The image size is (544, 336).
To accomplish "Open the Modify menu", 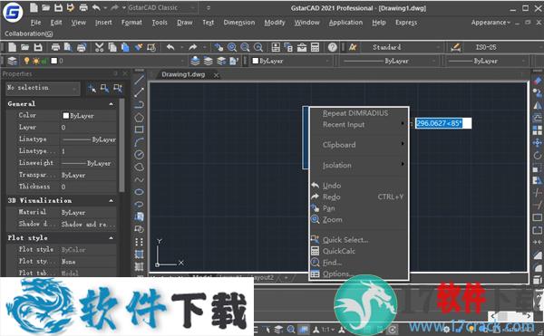I will 275,23.
